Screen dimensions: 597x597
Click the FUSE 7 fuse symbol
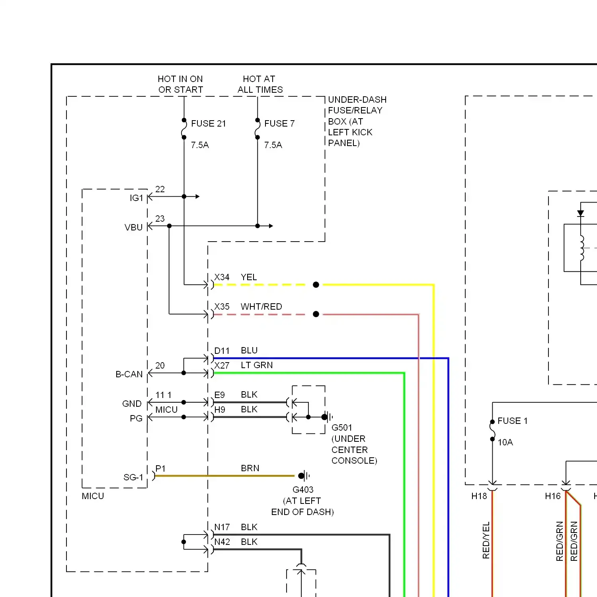pos(258,129)
